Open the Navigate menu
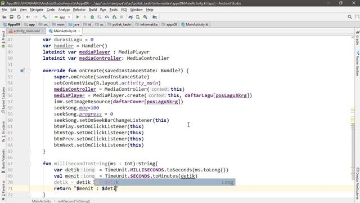360x203 pixels. click(x=37, y=10)
